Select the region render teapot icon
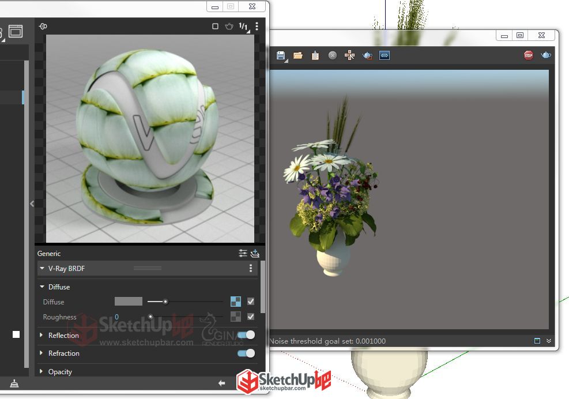 tap(367, 55)
